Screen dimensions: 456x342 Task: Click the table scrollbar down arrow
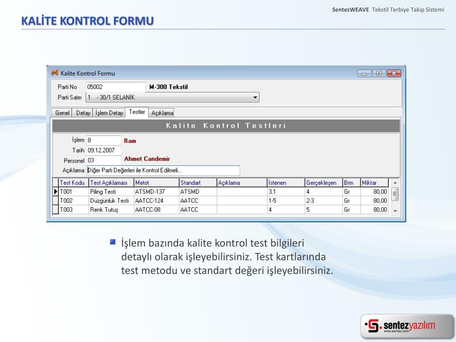[x=395, y=211]
